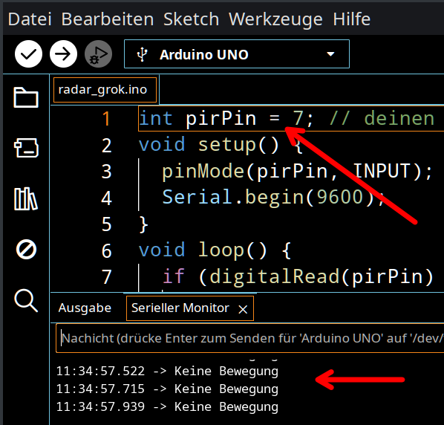Select the radar_grok.ino editor tab

coord(105,90)
